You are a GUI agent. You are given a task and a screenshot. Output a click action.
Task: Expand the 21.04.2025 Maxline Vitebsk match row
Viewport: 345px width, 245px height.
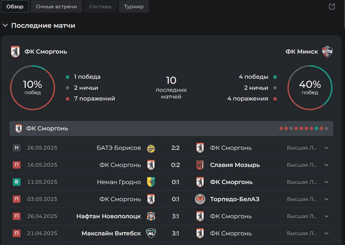[327, 233]
